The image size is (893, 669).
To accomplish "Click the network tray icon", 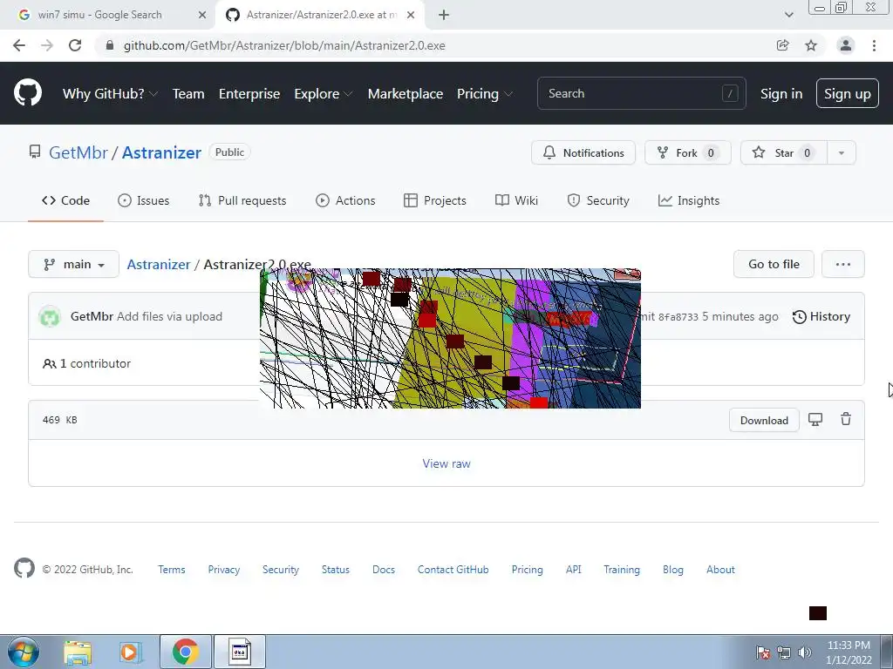I will point(784,652).
